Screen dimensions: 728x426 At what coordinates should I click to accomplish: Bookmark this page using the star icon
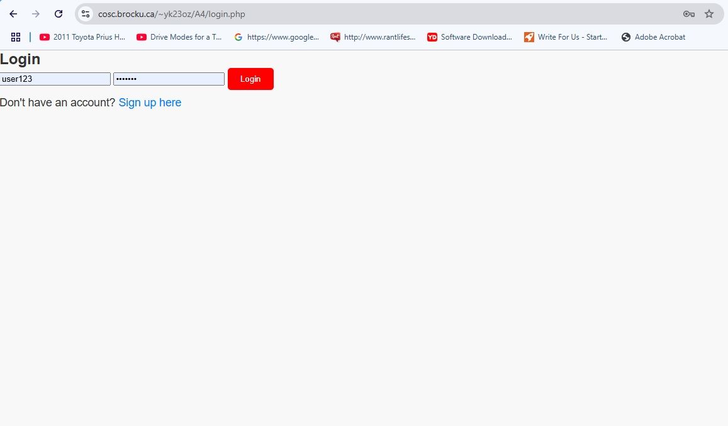pyautogui.click(x=709, y=14)
